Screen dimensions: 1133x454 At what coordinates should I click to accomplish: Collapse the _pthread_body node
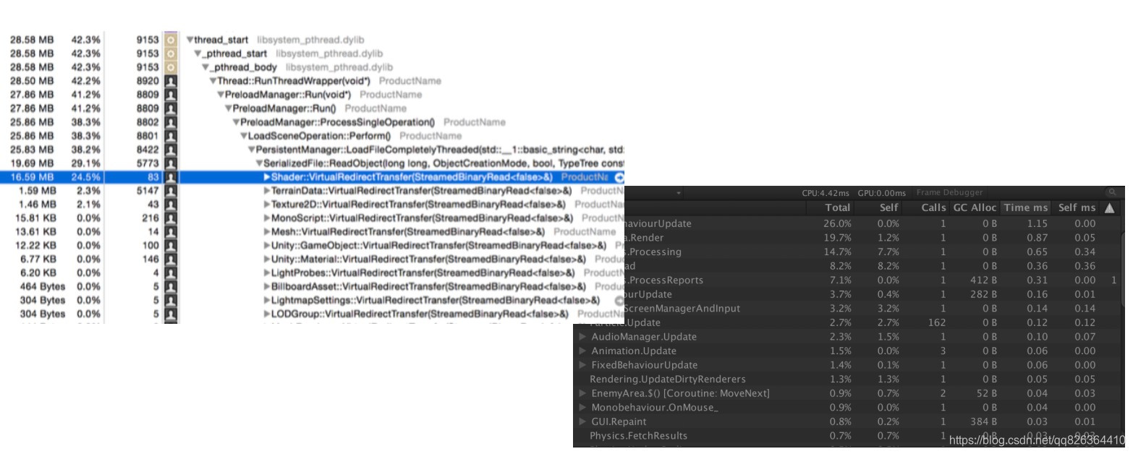[205, 67]
